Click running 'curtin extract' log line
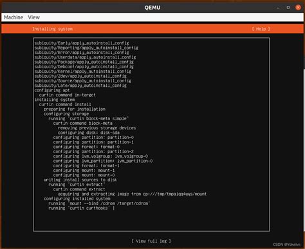Screen dimensions: 305x249 tap(77, 185)
